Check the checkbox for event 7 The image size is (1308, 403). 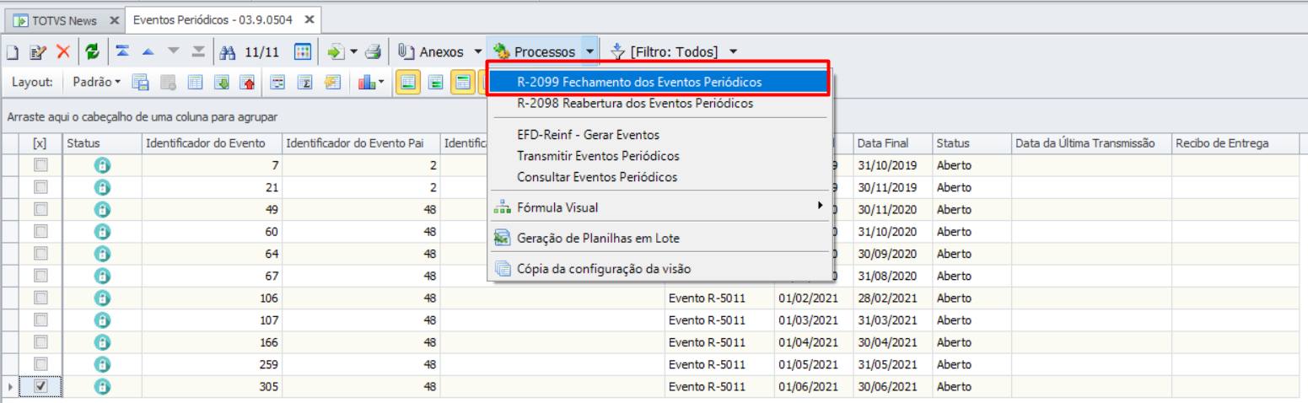point(40,165)
